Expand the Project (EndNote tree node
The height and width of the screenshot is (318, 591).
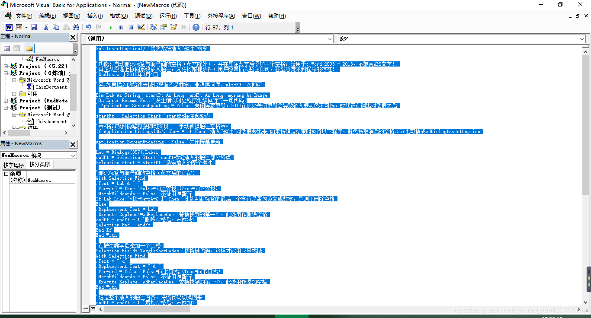[x=6, y=101]
